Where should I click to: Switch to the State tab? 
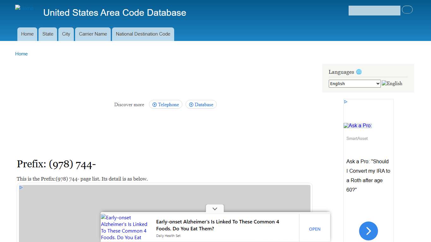[48, 34]
